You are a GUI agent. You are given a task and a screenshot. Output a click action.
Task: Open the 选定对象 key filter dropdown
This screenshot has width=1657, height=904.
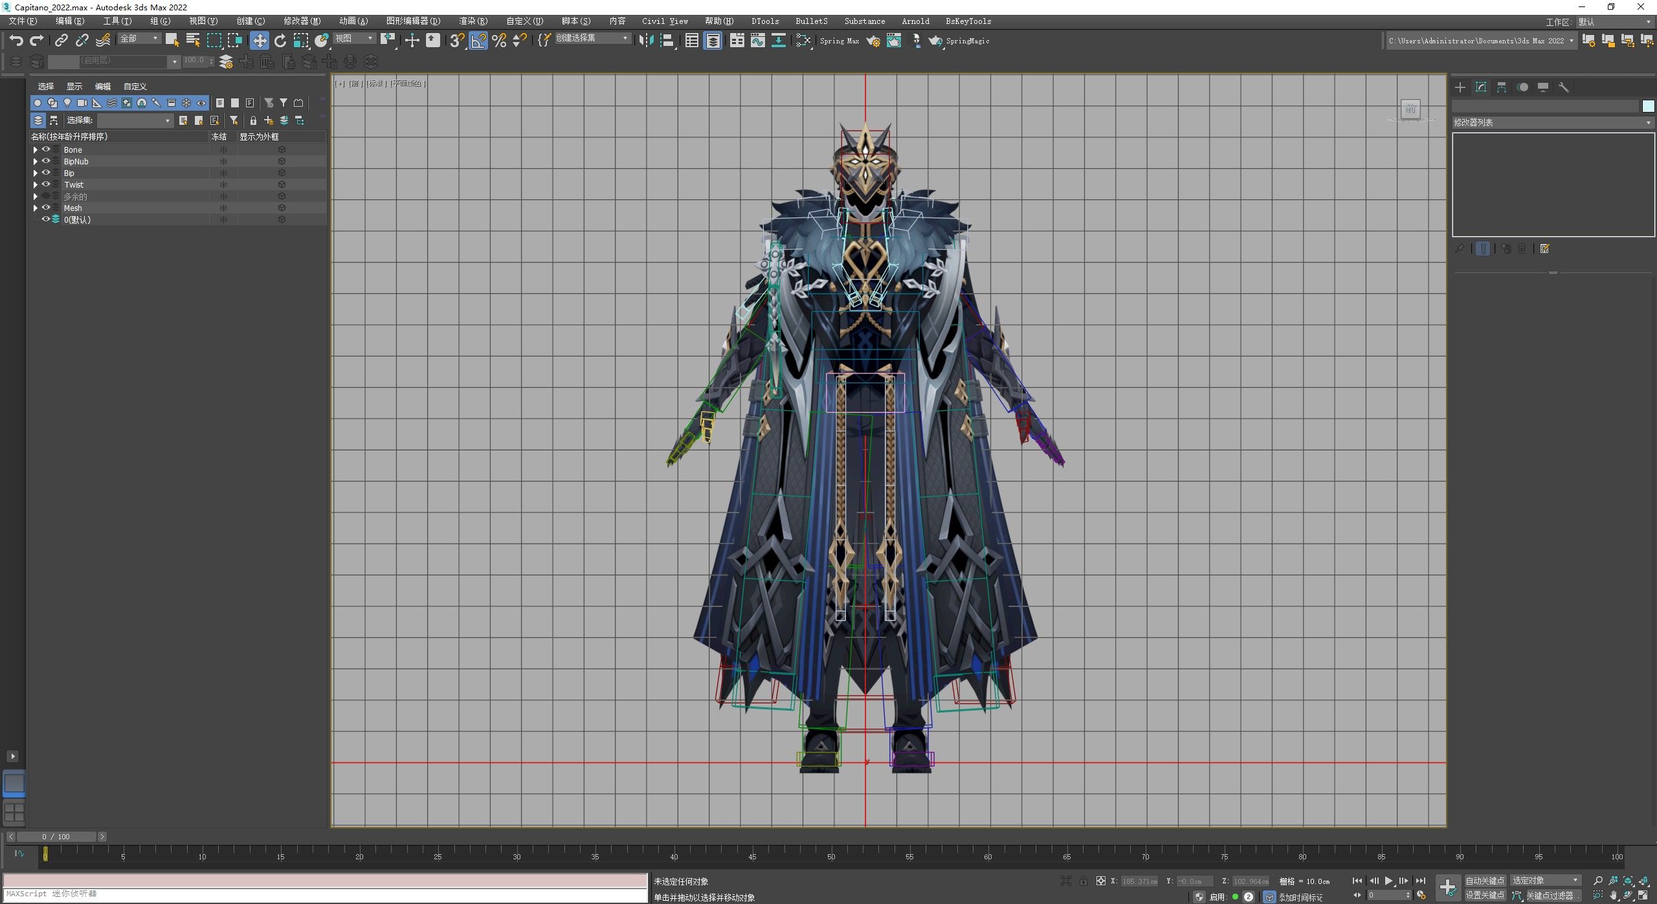coord(1546,880)
